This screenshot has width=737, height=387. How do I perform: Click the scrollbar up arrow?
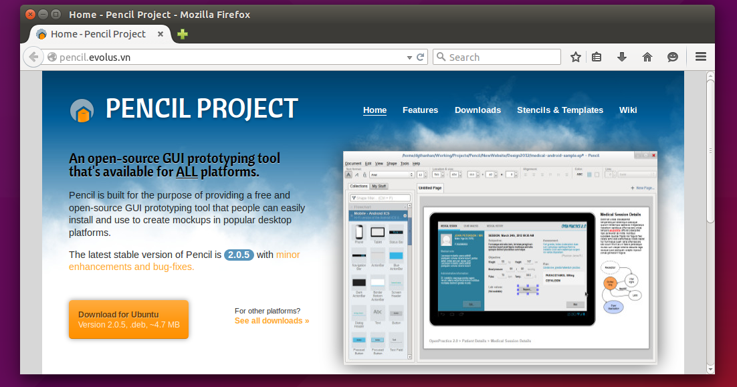coord(710,76)
